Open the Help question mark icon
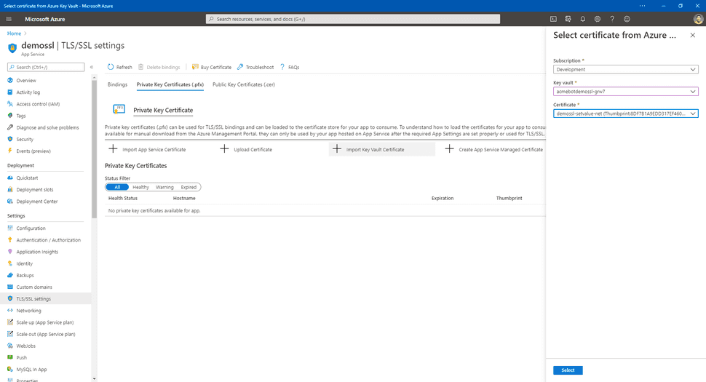Image resolution: width=706 pixels, height=382 pixels. tap(612, 19)
